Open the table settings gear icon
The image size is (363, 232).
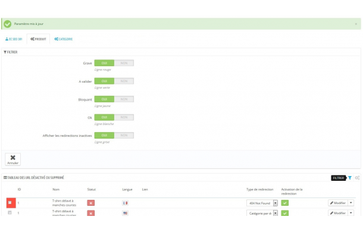pyautogui.click(x=357, y=178)
